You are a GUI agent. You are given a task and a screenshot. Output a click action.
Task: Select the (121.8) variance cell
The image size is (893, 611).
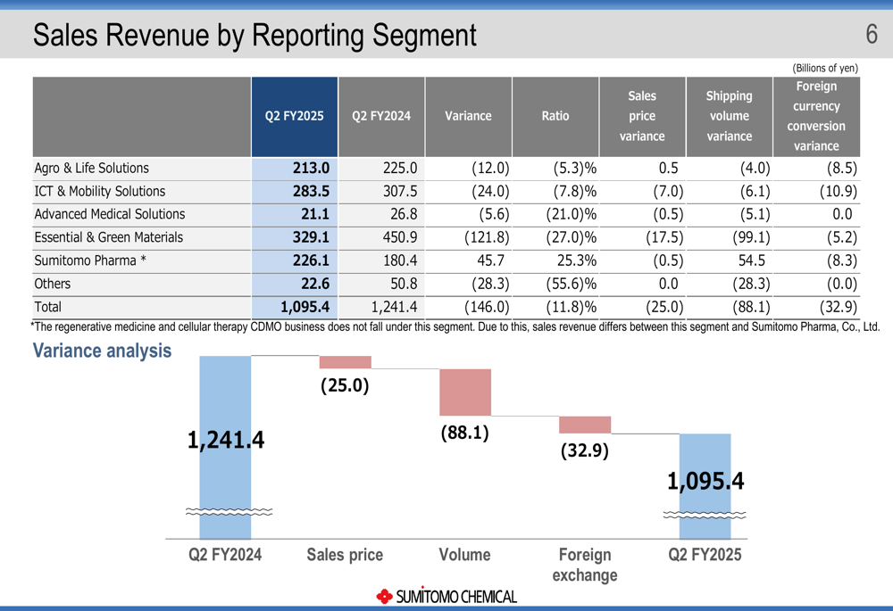487,237
